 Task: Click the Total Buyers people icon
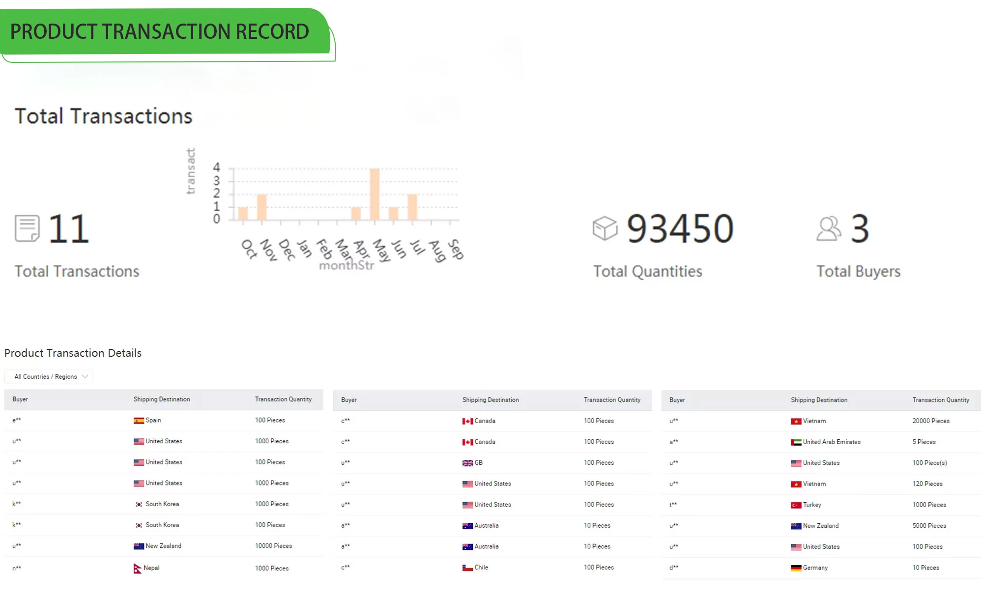pos(829,228)
